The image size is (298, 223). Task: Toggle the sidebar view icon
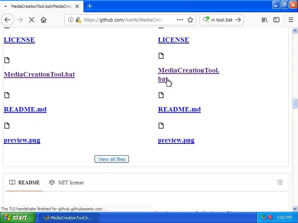click(x=276, y=20)
